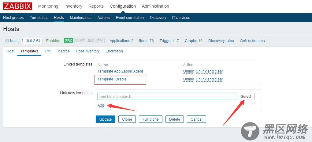
Task: Click the Delete button
Action: tap(174, 119)
